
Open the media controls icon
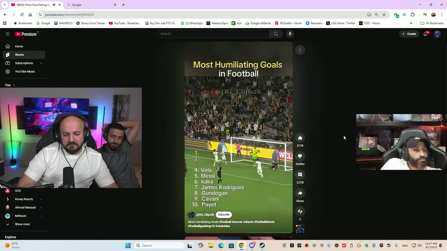425,15
